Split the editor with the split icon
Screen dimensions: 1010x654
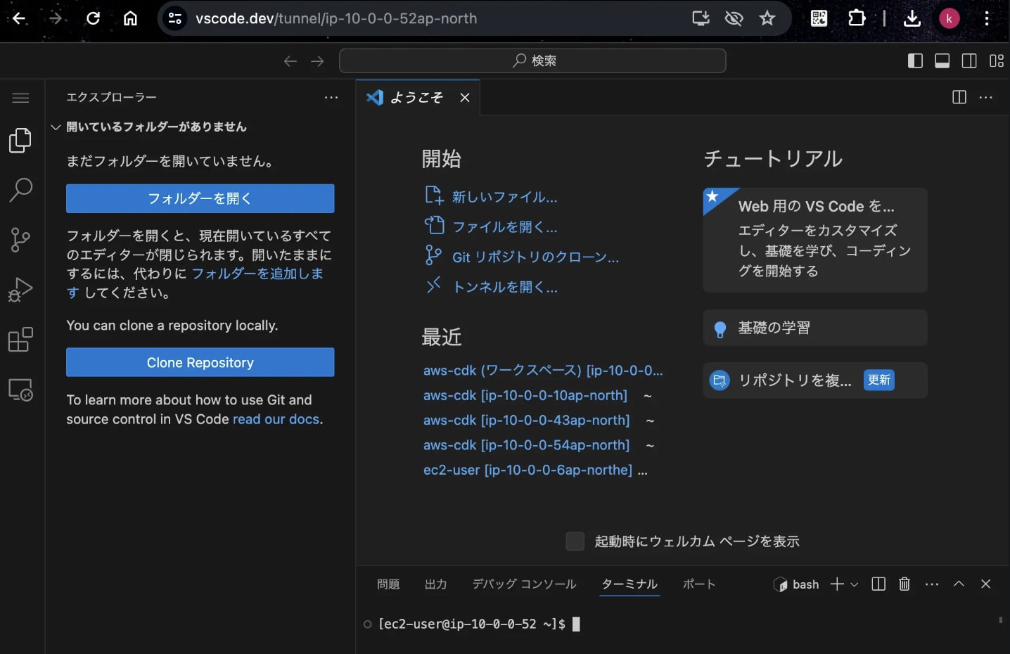tap(959, 97)
